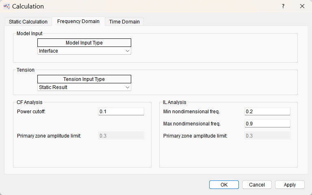
Task: Click the Power cutoff label
Action: [x=31, y=112]
